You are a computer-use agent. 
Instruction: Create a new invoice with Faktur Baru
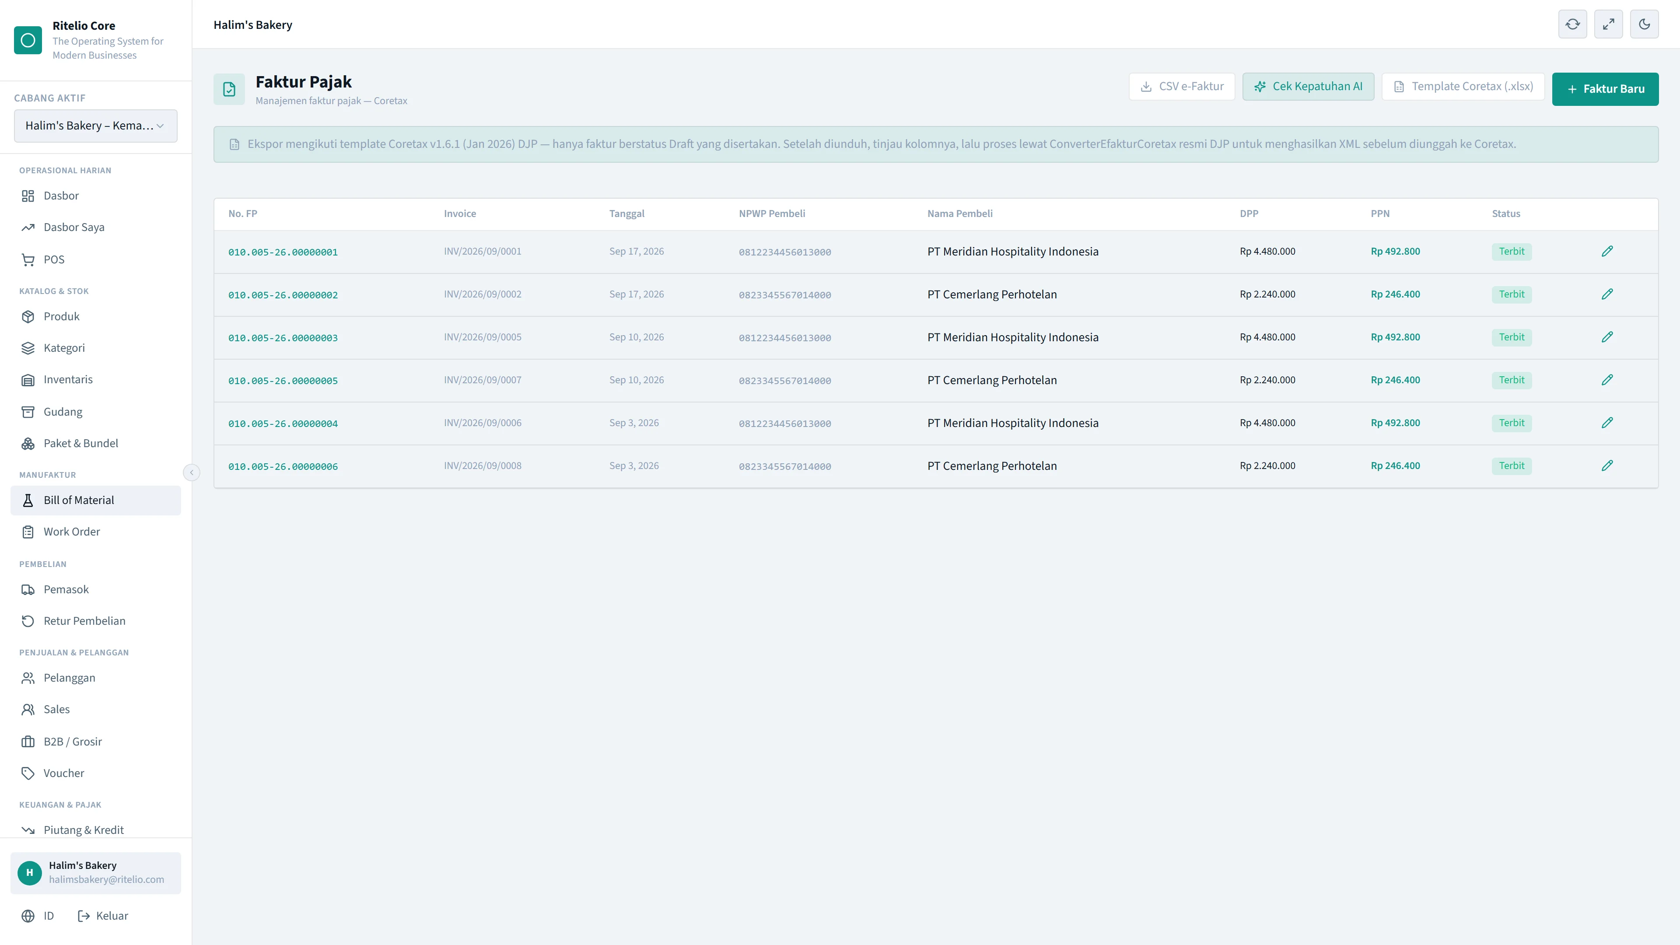point(1605,89)
